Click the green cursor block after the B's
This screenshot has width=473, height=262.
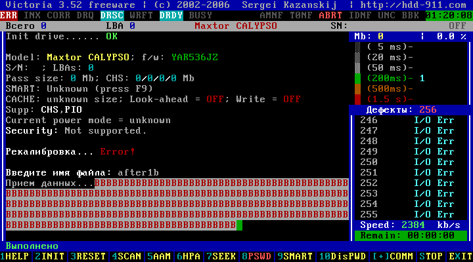point(239,225)
